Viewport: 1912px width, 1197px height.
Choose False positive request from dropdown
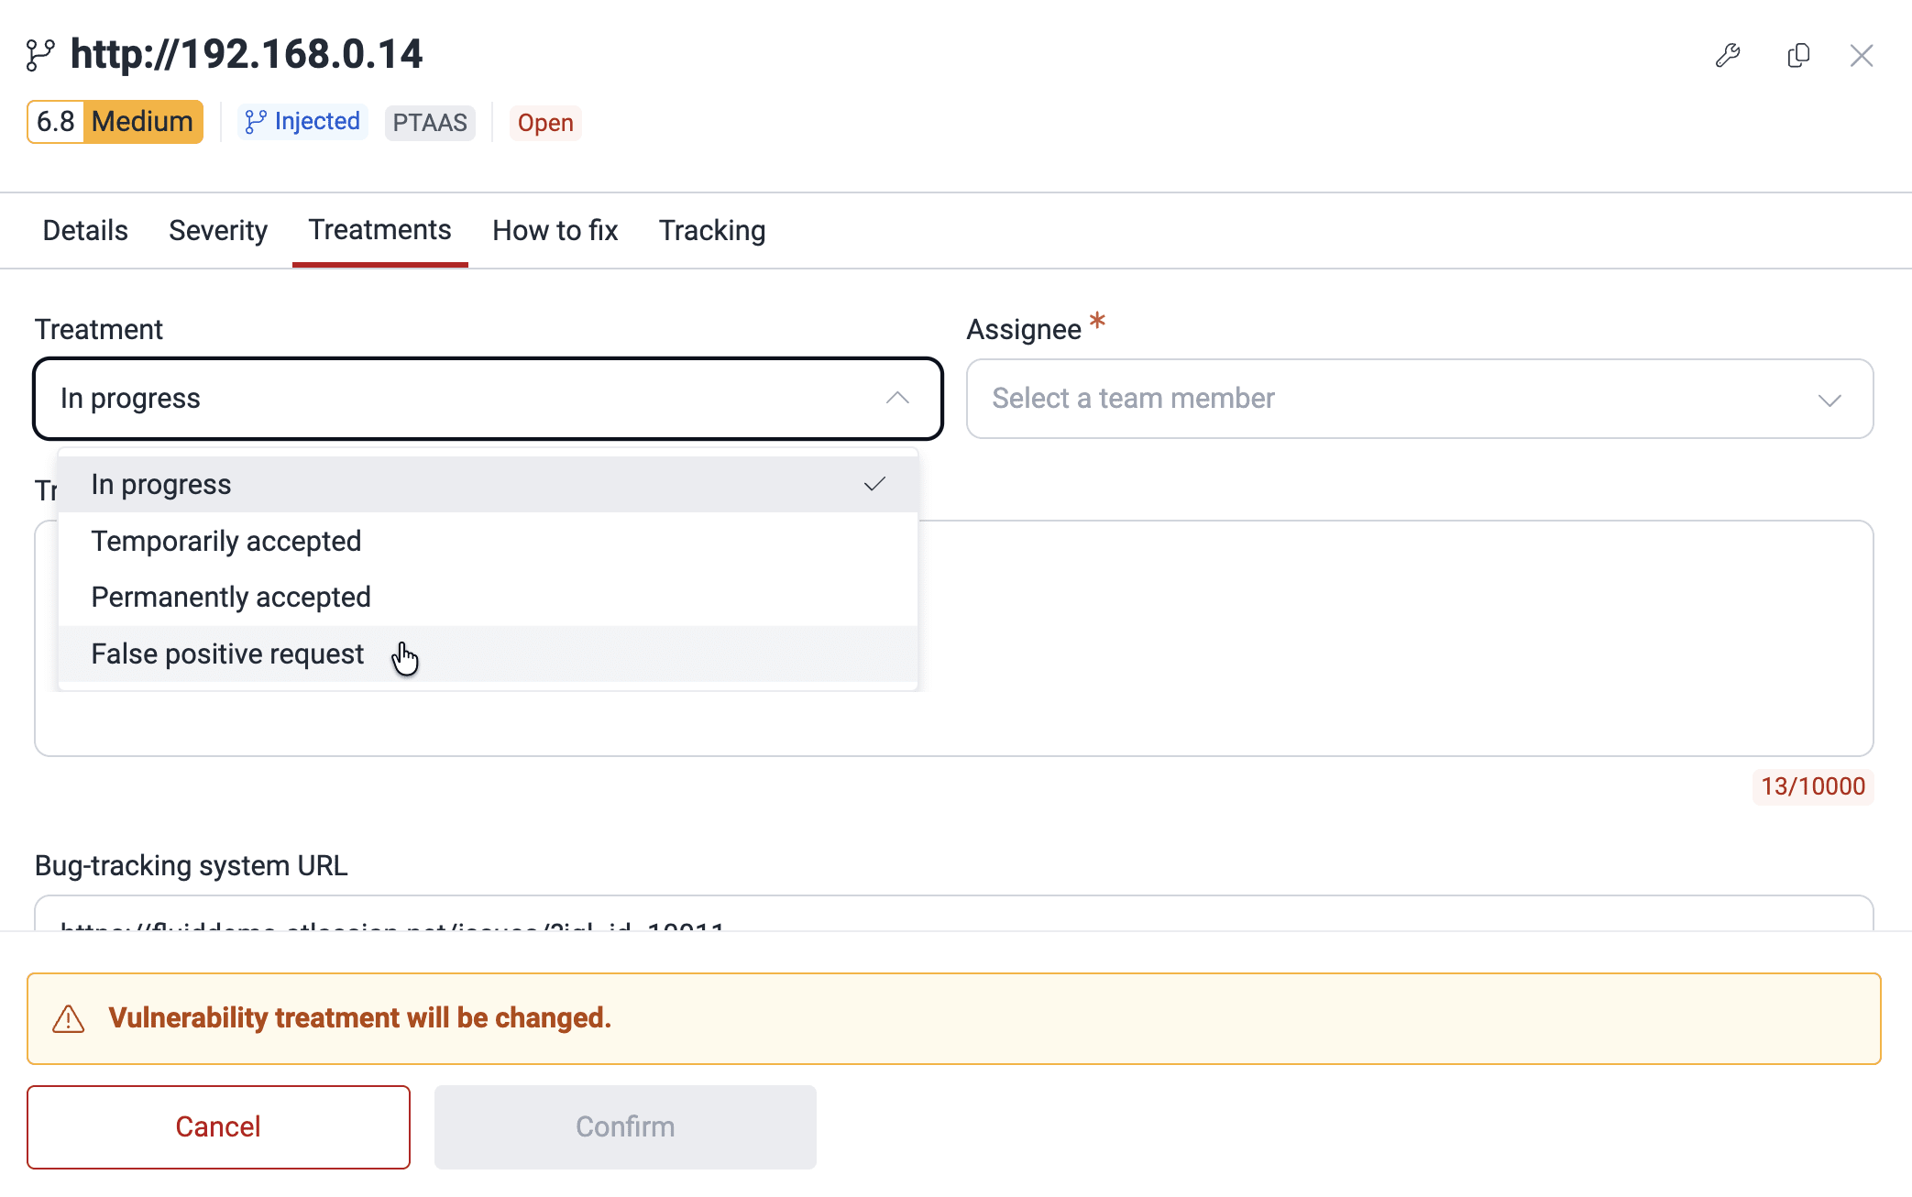pos(226,653)
